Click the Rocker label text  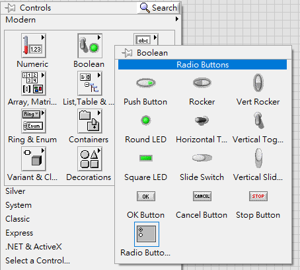pyautogui.click(x=202, y=102)
